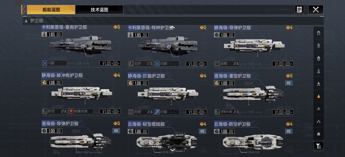
Task: Open version V1.00 button on 静海级-导弹护卫舰
Action: click(x=282, y=64)
